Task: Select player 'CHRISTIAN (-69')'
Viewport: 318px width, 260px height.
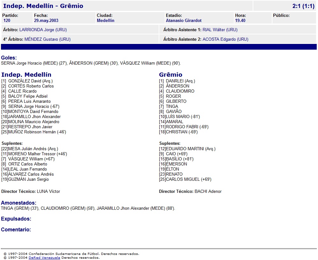Action: pyautogui.click(x=182, y=132)
